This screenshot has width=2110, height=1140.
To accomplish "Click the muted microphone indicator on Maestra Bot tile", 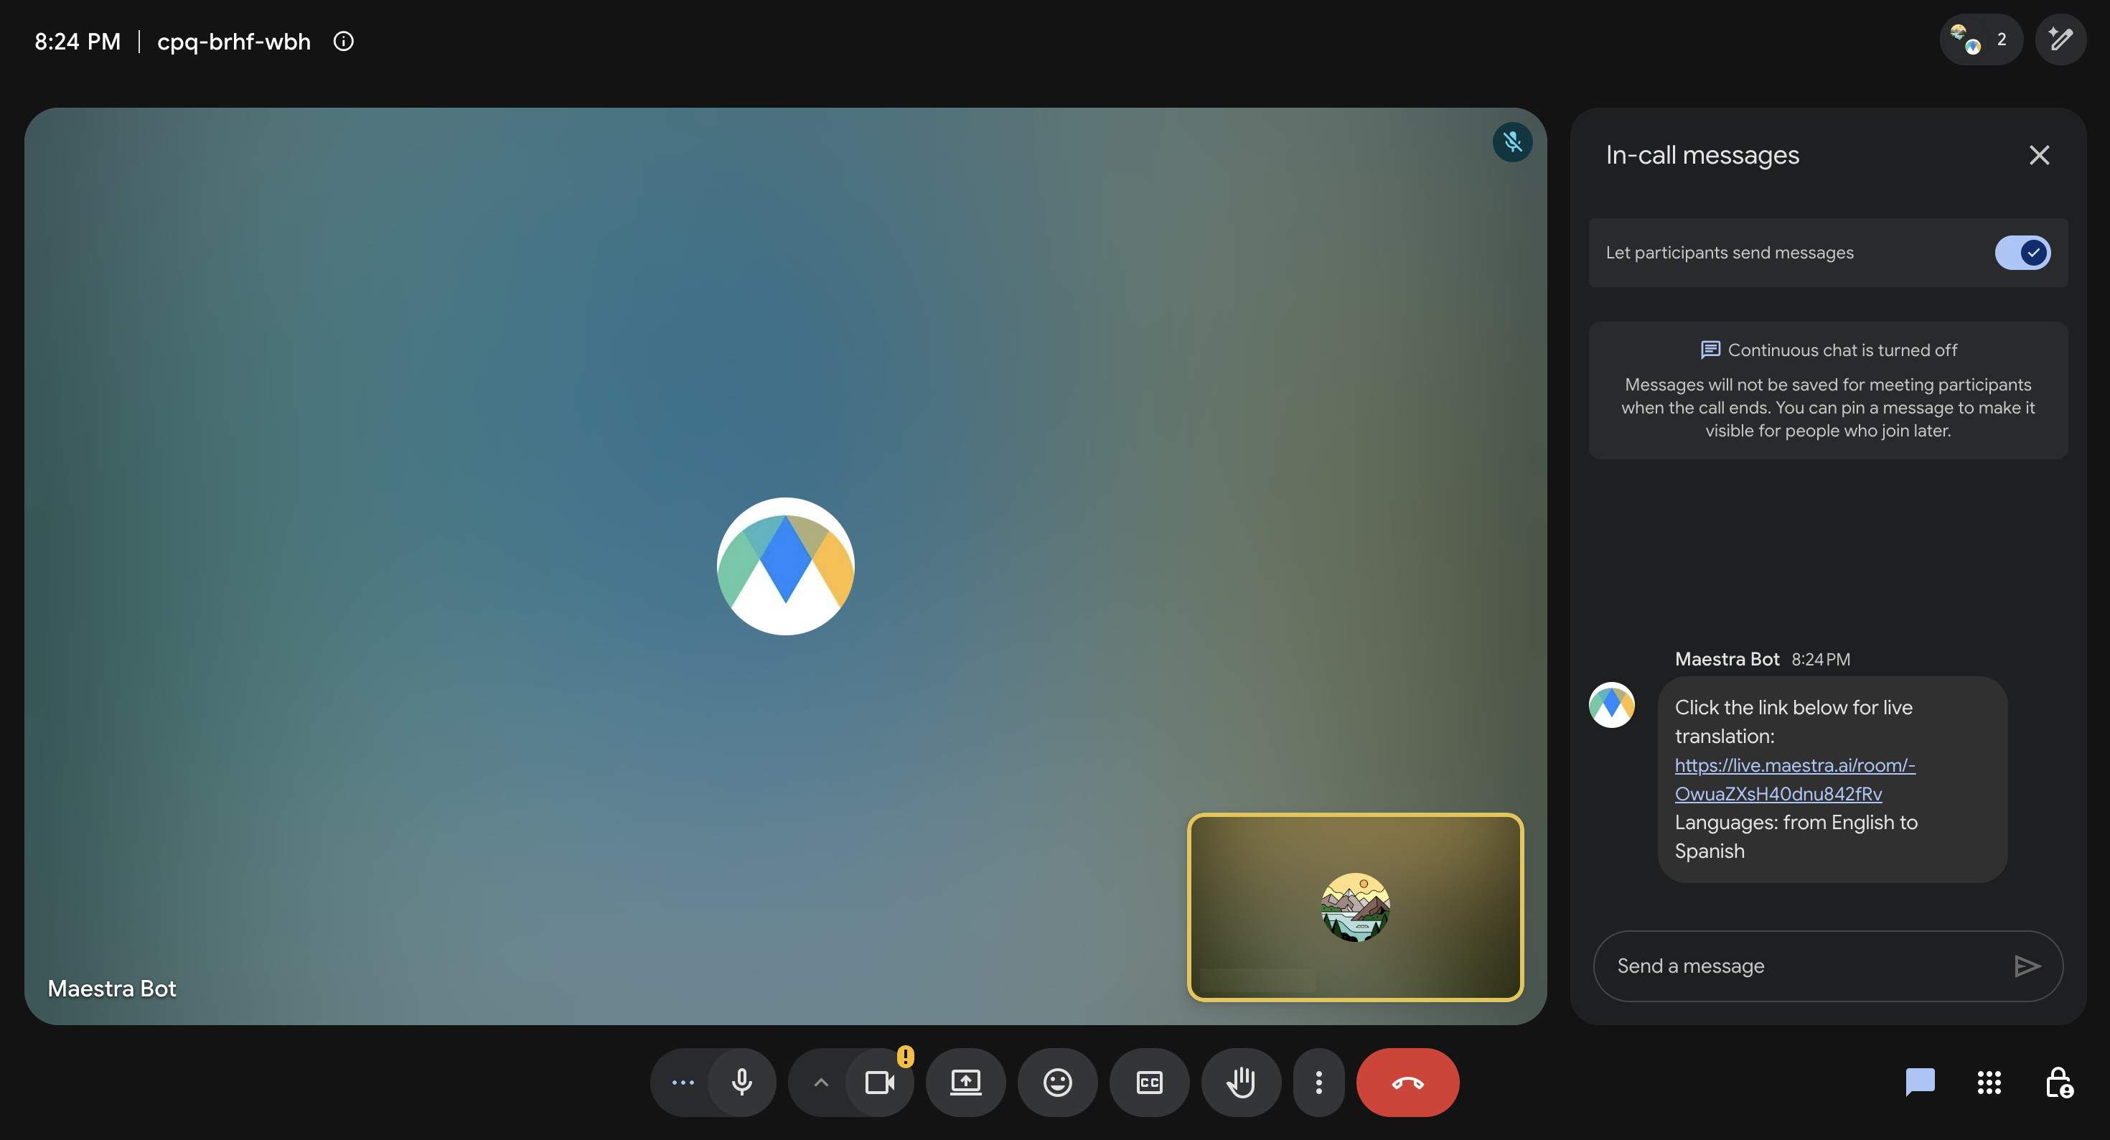I will click(1512, 142).
